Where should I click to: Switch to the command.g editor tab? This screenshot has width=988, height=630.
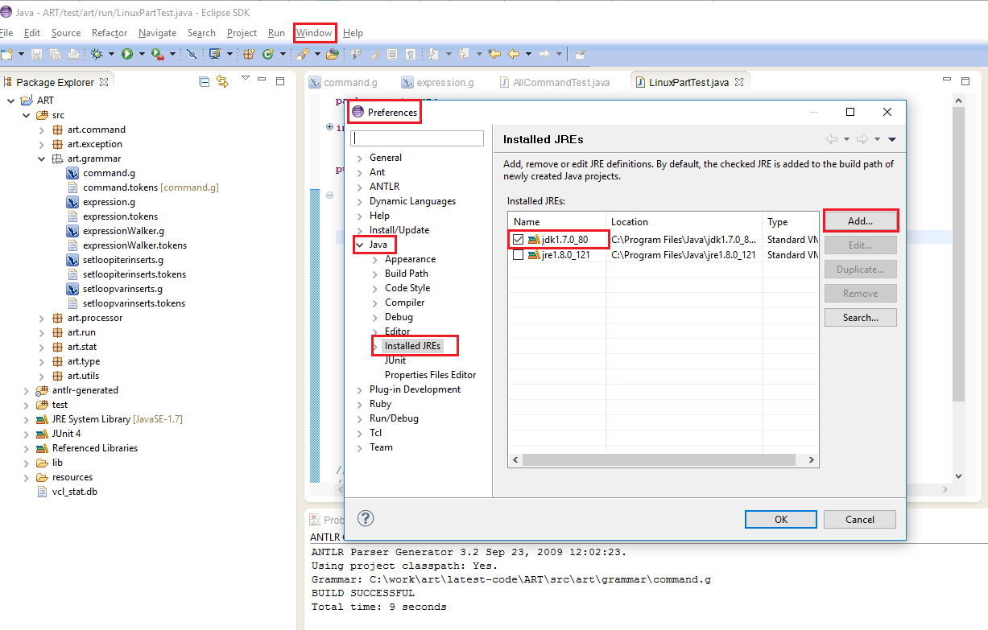tap(344, 82)
